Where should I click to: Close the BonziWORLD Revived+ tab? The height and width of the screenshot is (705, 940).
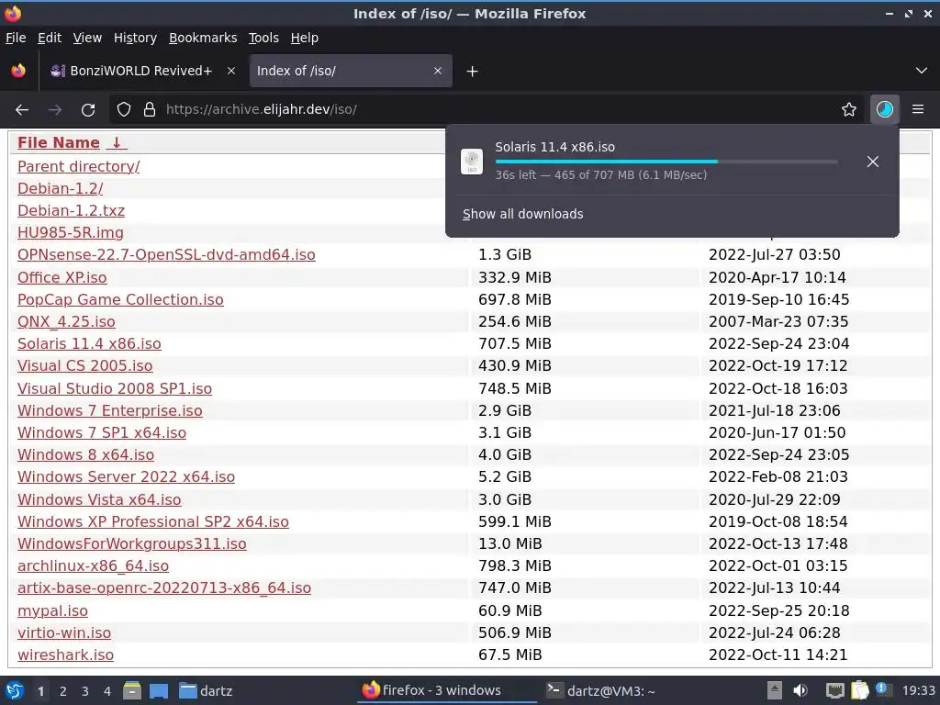tap(230, 71)
